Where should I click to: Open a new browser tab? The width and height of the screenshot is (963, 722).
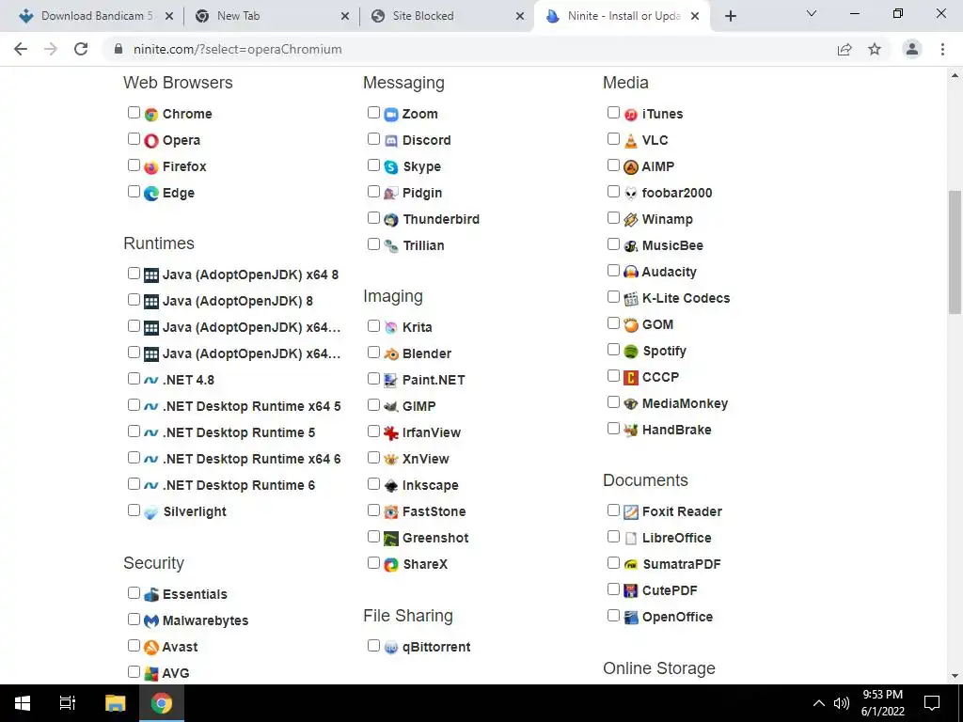click(x=730, y=16)
